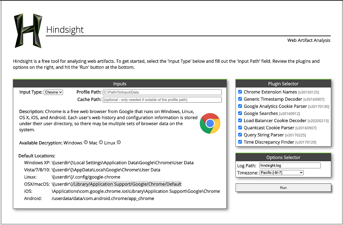This screenshot has width=343, height=225.
Task: Click the Description label in Inputs
Action: 32,111
